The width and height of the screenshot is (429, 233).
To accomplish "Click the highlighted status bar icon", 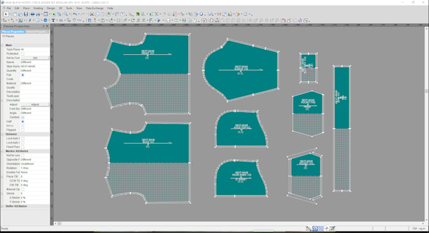I will click(x=320, y=229).
